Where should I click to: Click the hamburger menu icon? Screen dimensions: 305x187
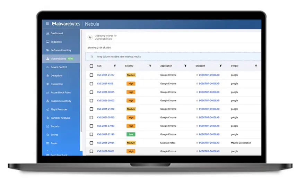tap(47, 24)
